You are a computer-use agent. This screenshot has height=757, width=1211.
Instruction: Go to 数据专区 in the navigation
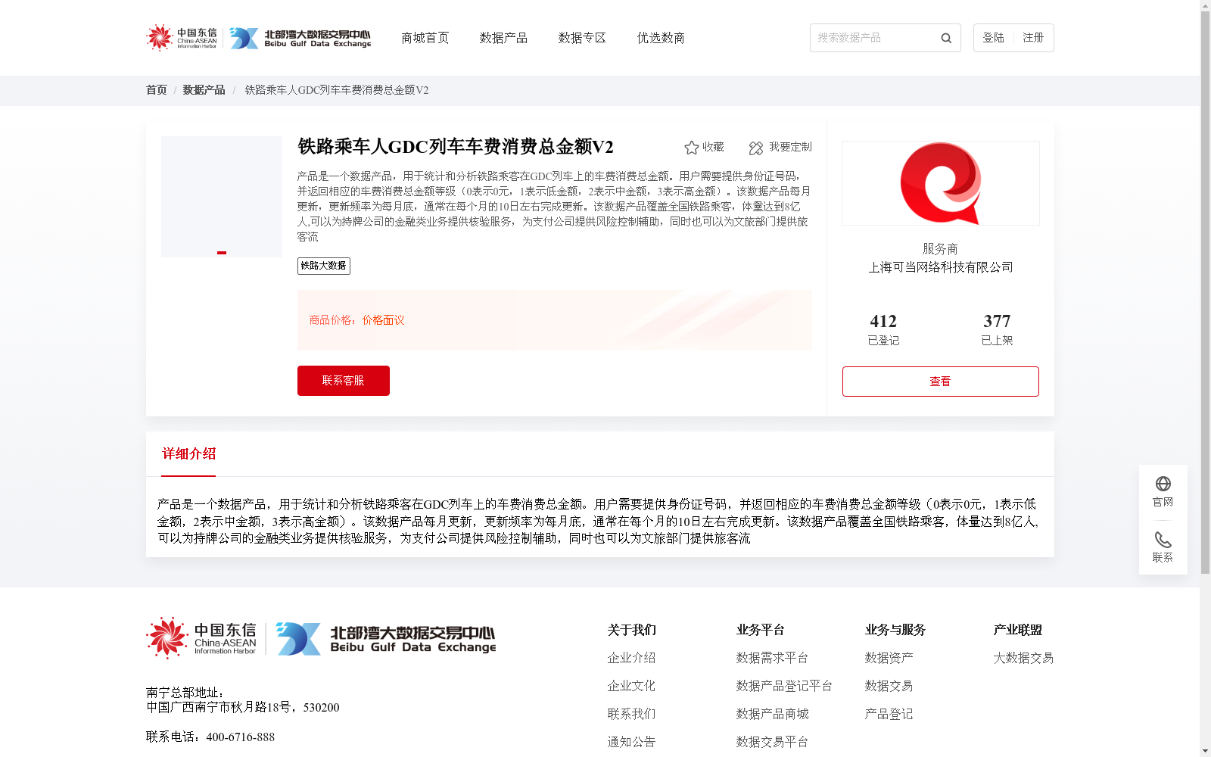point(582,38)
